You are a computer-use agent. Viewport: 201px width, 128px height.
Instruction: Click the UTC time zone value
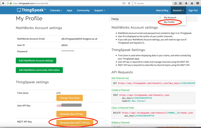59,93
